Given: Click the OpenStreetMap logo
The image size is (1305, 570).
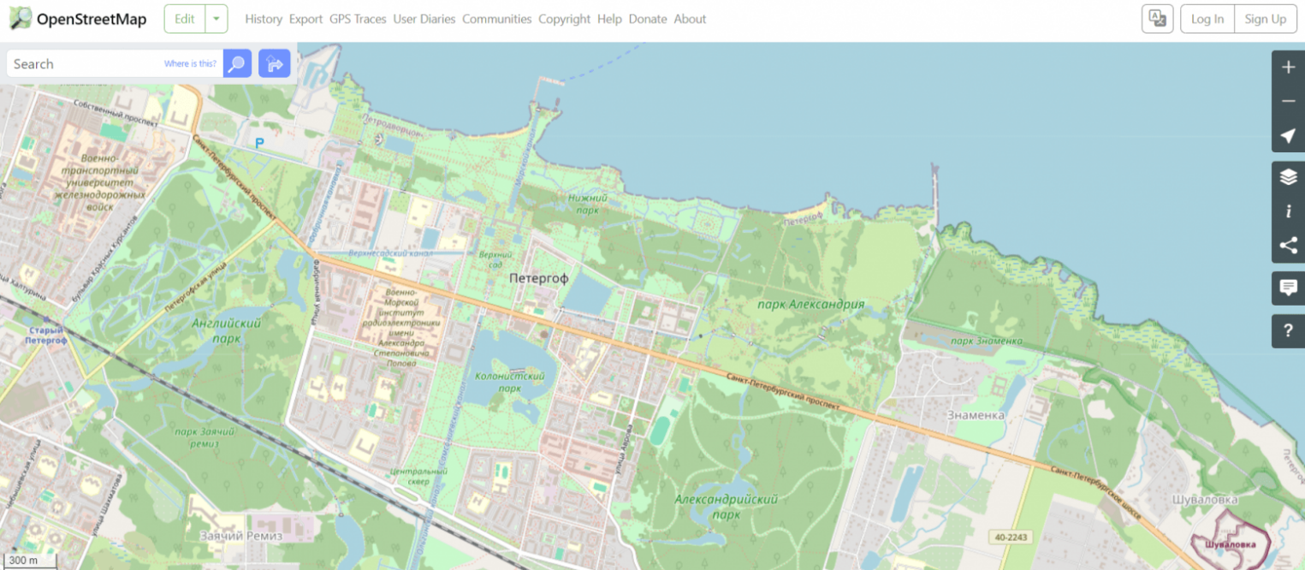Looking at the screenshot, I should click(x=78, y=19).
